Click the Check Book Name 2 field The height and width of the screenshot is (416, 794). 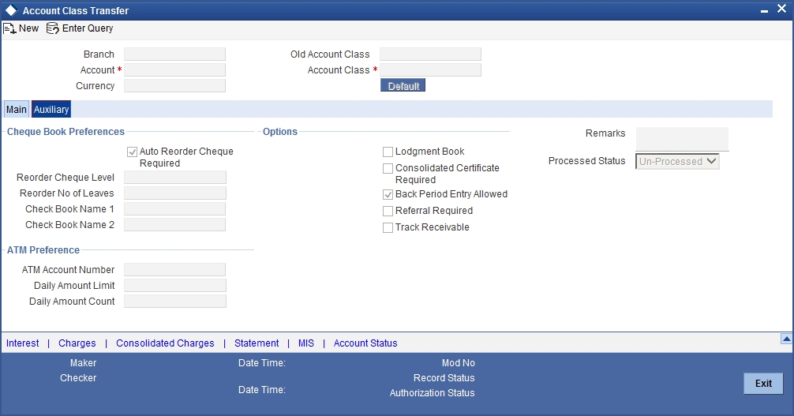tap(174, 224)
